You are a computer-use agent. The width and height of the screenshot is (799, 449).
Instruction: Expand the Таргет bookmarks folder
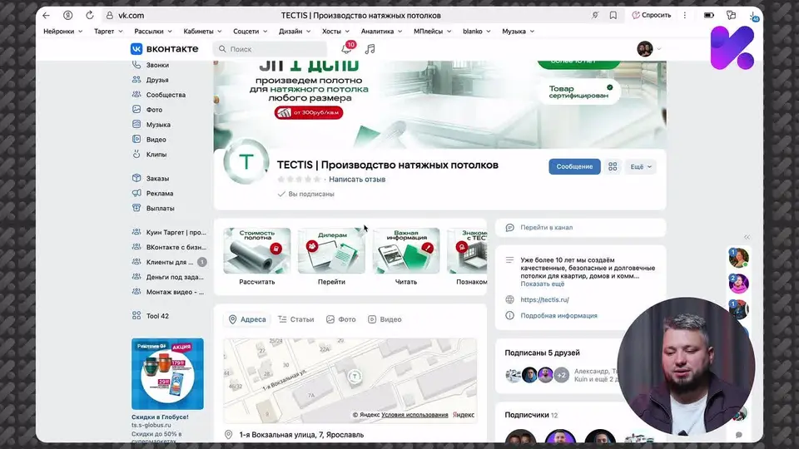click(x=108, y=31)
